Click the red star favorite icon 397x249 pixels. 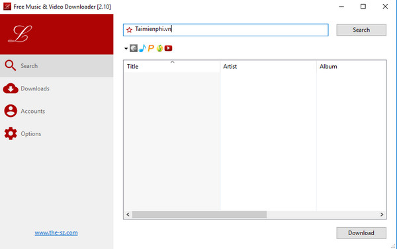pyautogui.click(x=129, y=30)
